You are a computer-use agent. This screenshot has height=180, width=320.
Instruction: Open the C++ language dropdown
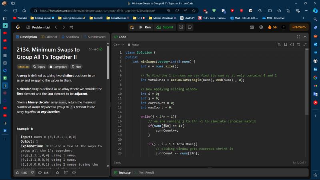(x=119, y=44)
